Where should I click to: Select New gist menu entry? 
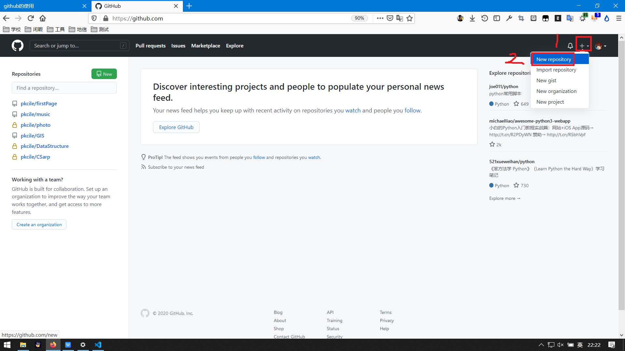tap(560, 81)
